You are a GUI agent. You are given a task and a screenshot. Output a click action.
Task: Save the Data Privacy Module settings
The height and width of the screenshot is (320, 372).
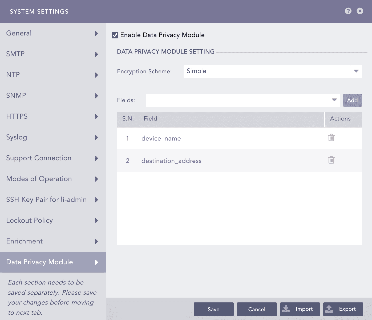point(213,309)
